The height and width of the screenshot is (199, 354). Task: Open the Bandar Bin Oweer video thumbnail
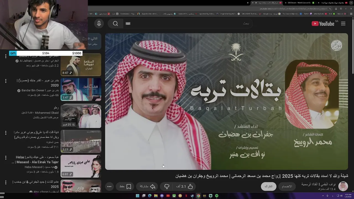click(81, 89)
